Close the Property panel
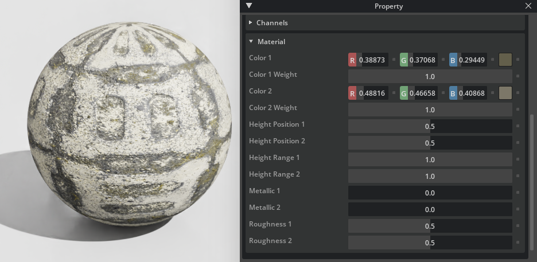This screenshot has width=537, height=262. [x=528, y=6]
